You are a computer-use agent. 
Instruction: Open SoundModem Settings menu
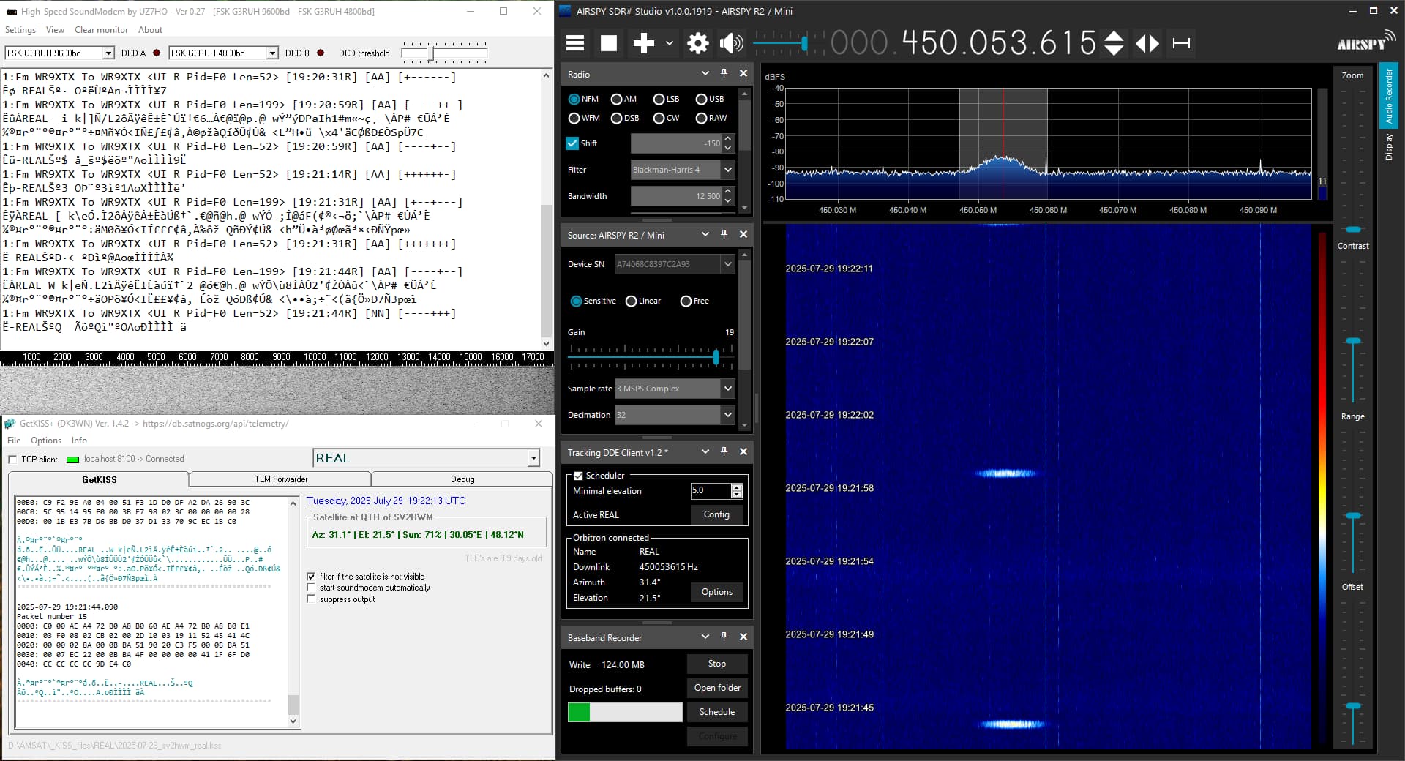[x=20, y=30]
